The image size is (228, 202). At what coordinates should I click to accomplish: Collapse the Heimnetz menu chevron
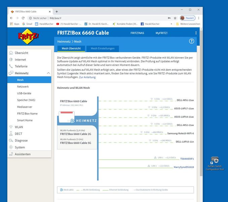tap(48, 73)
